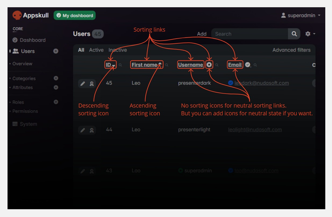The width and height of the screenshot is (332, 217).
Task: Select the All filter tab
Action: click(81, 50)
